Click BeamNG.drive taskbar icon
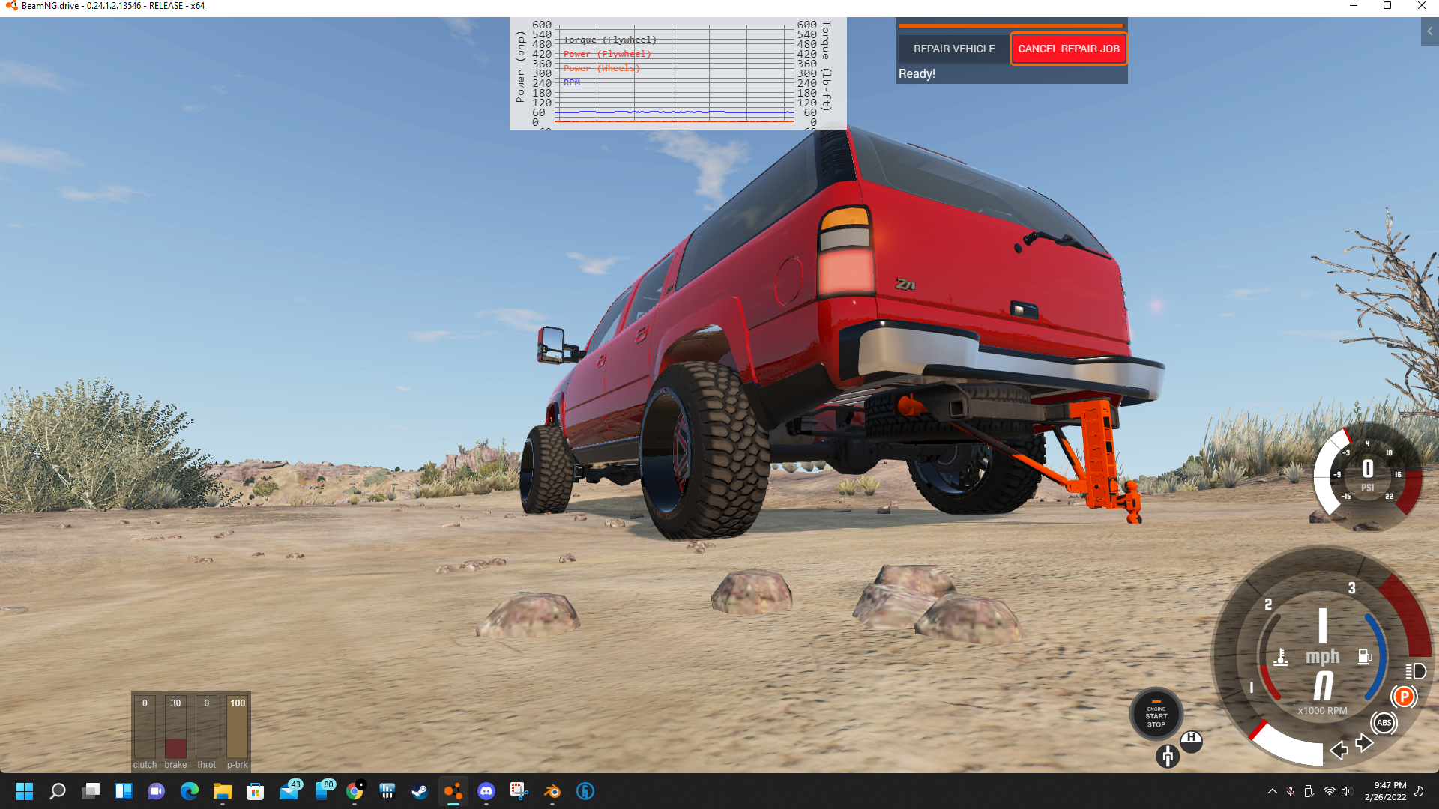 click(x=453, y=791)
